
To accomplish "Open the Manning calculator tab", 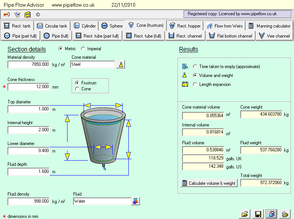I will (269, 26).
